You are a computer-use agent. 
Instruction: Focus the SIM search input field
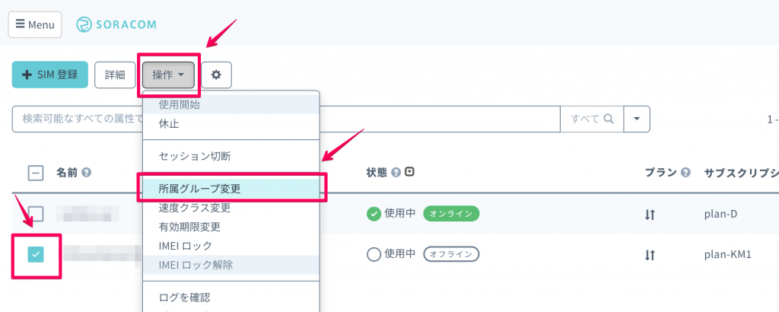(76, 119)
